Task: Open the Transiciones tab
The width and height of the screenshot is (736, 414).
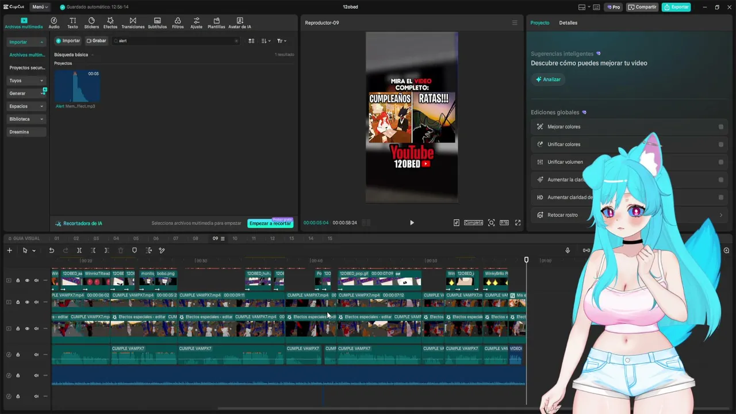Action: click(x=133, y=23)
